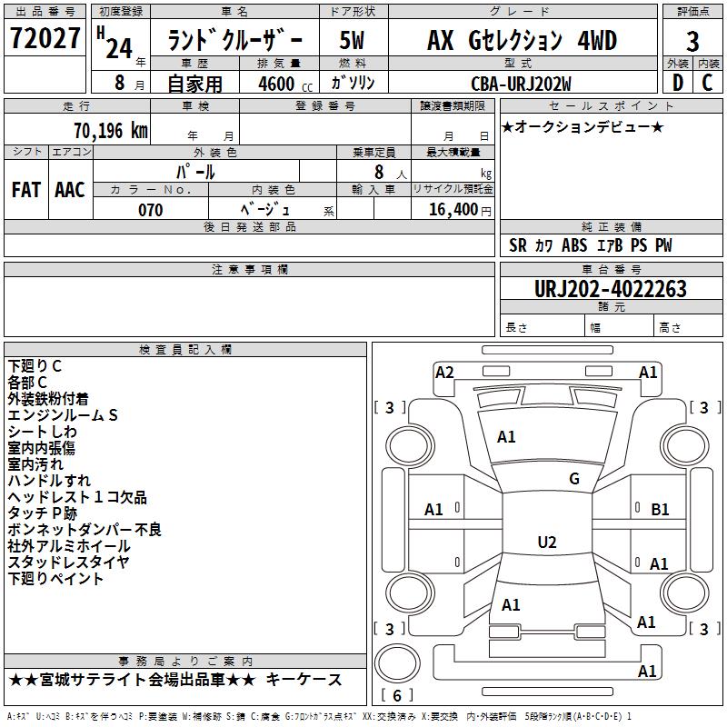Click the interior grade C cell
The image size is (727, 727).
coord(708,83)
